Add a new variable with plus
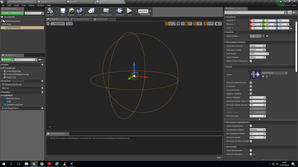 [x=42, y=92]
